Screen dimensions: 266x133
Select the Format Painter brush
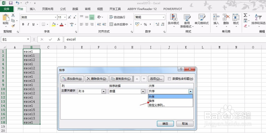13,26
